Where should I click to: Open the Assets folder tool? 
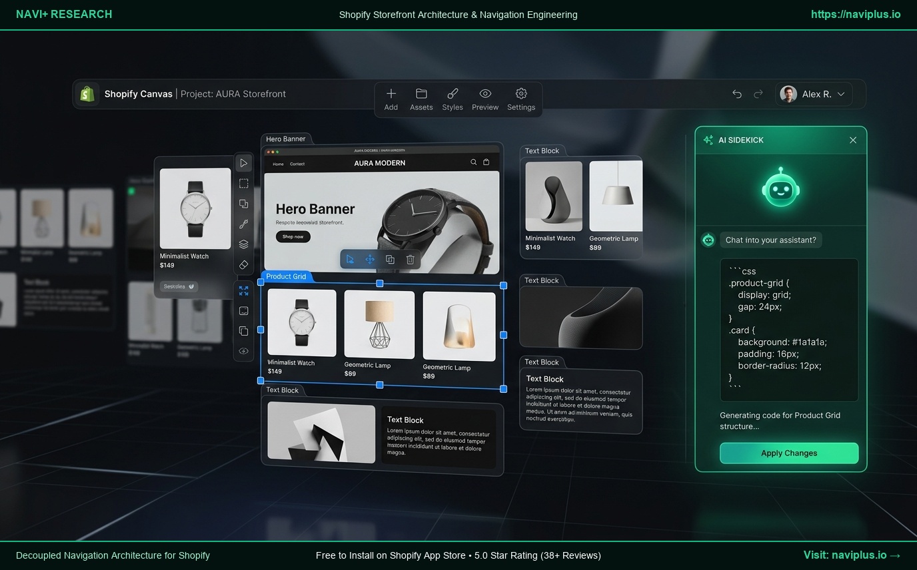pyautogui.click(x=421, y=94)
